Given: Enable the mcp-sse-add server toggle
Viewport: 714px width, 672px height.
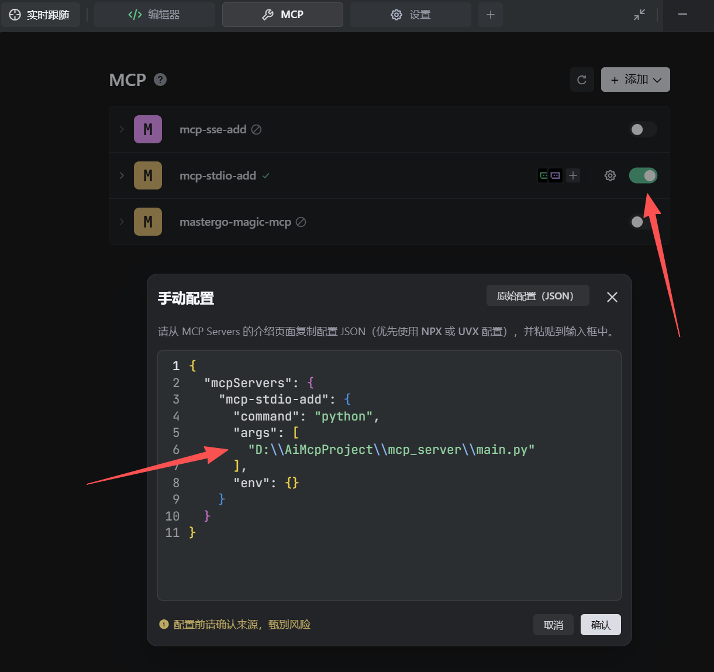Looking at the screenshot, I should point(643,129).
